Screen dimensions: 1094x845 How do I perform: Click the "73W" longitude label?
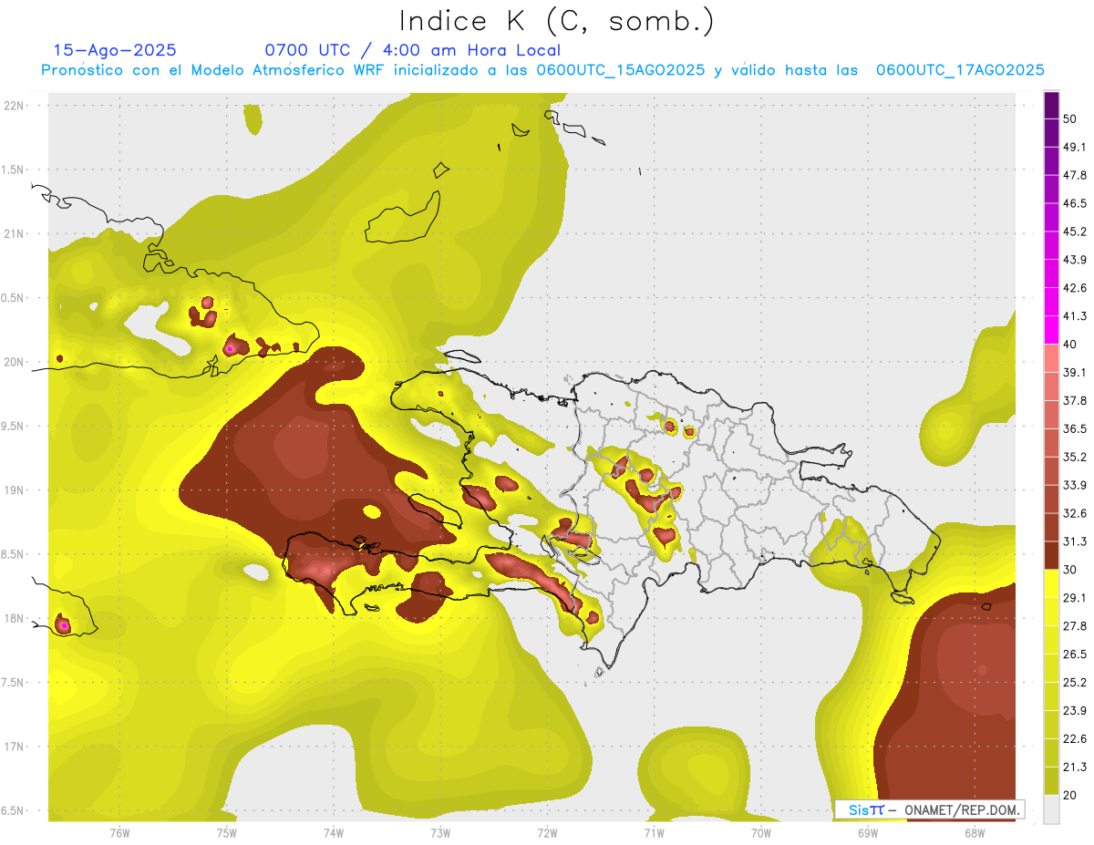click(x=440, y=833)
